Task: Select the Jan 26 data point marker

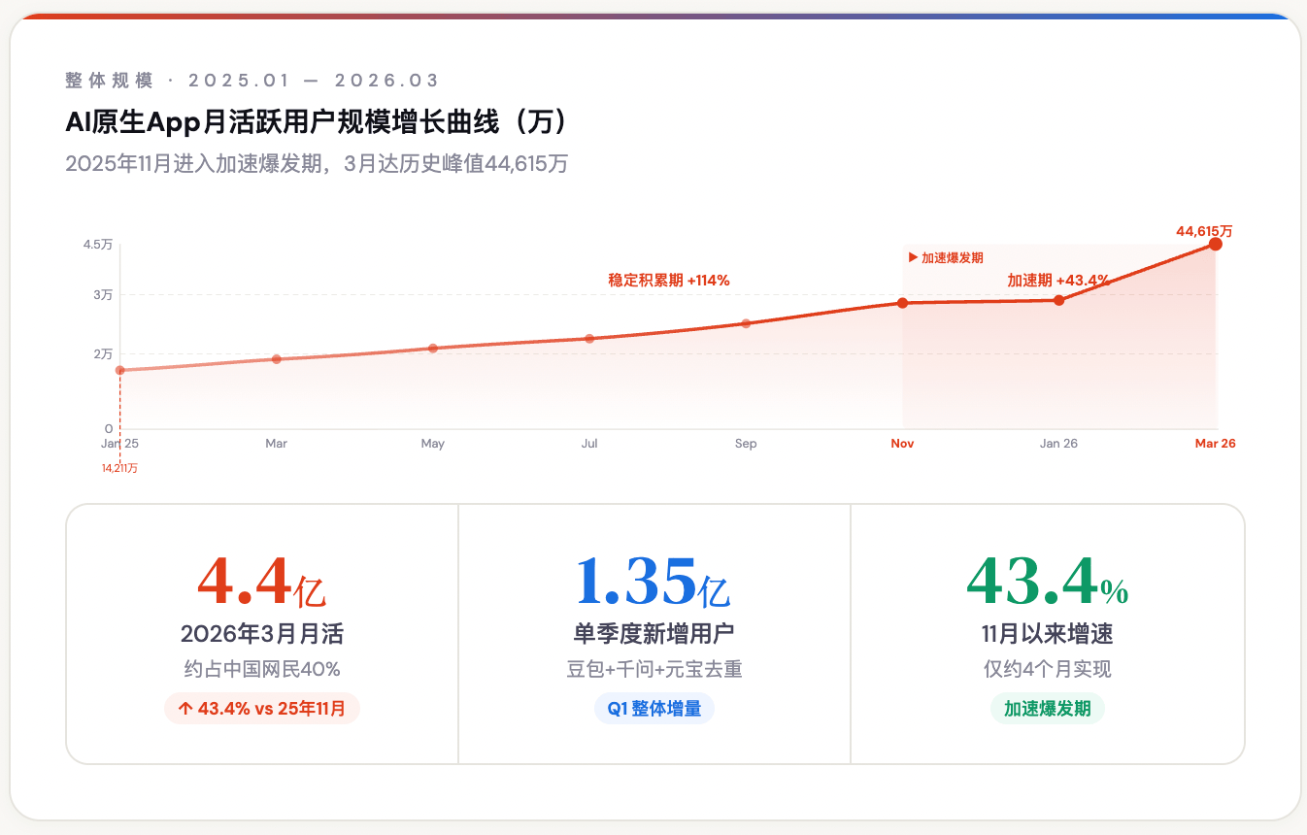Action: point(1058,300)
